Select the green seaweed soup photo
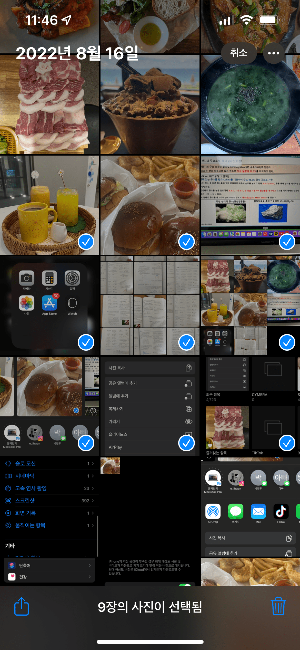 251,104
